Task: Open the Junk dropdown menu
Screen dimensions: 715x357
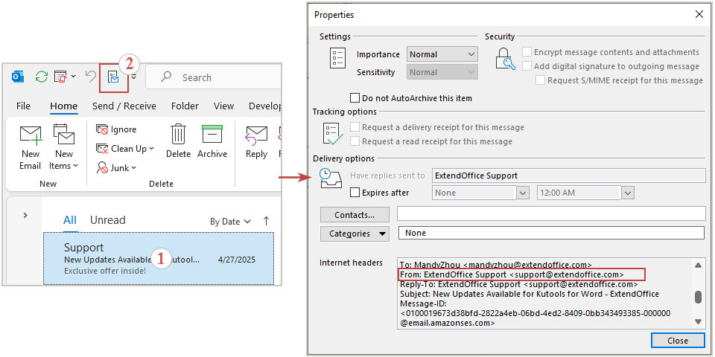Action: (117, 168)
